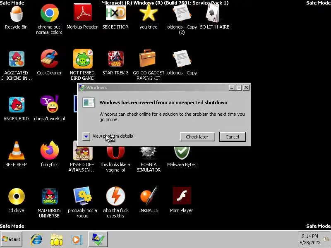Select the problem report taskbar button
Screen dimensions: 331x248
98,239
